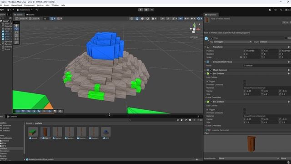This screenshot has height=164, width=291.
Task: Open the AssetBundle dropdown showing None
Action: (249, 159)
